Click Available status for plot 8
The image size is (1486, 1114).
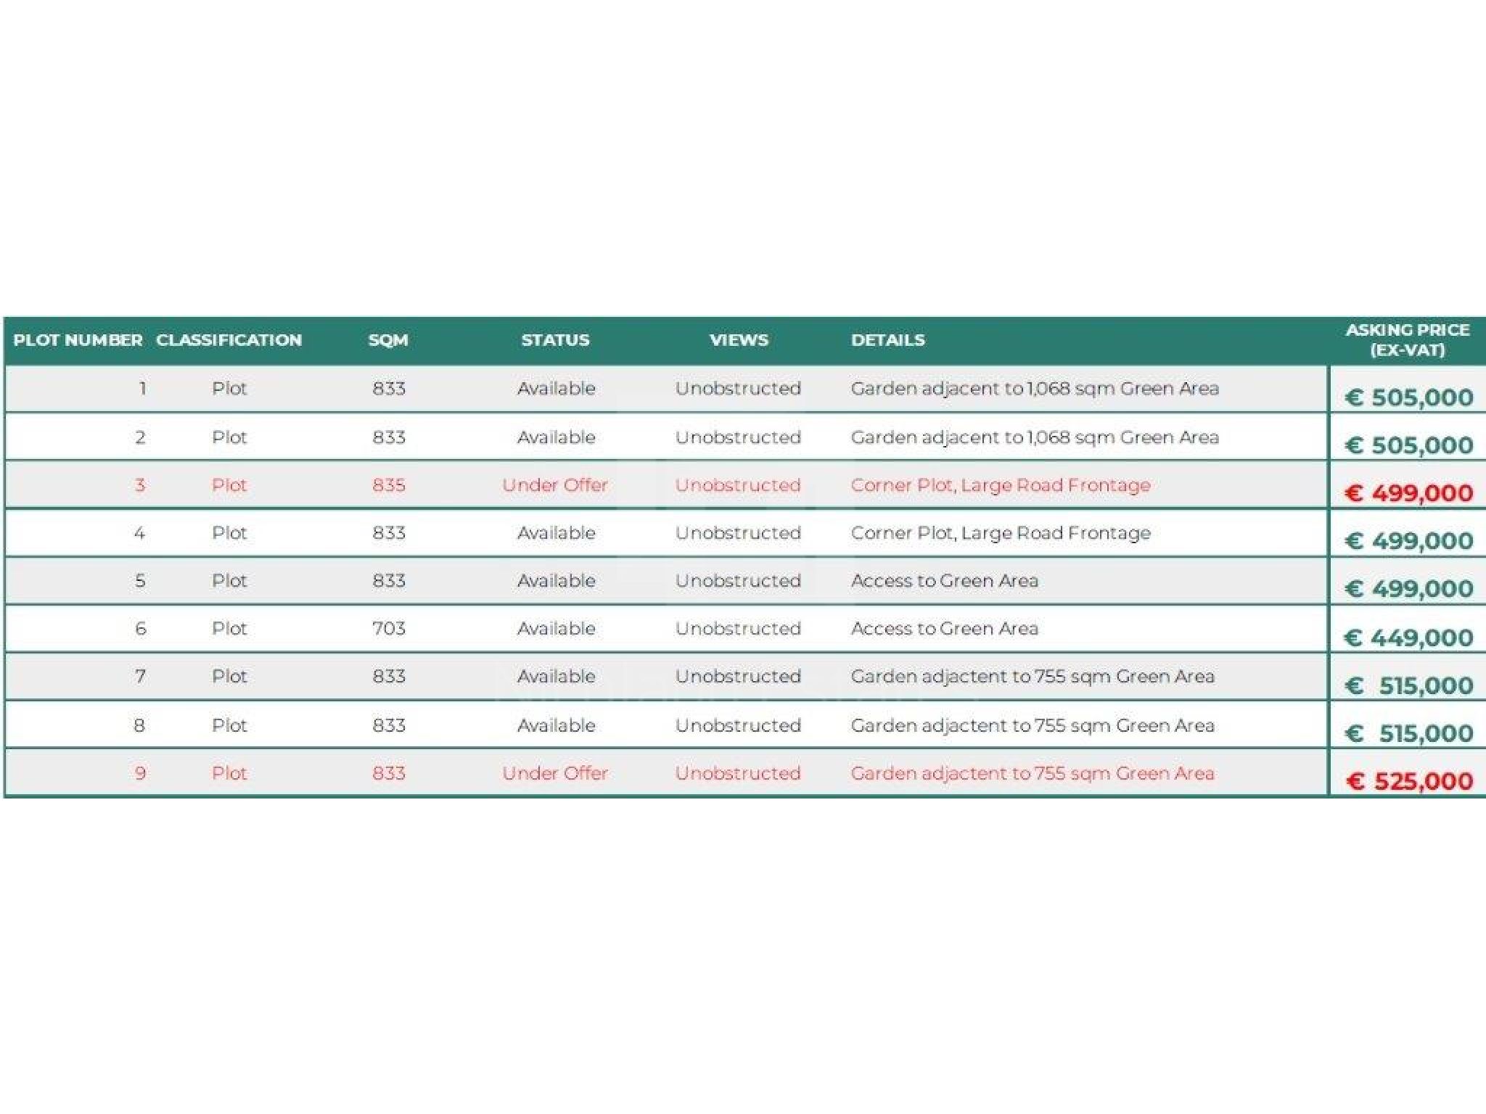557,725
